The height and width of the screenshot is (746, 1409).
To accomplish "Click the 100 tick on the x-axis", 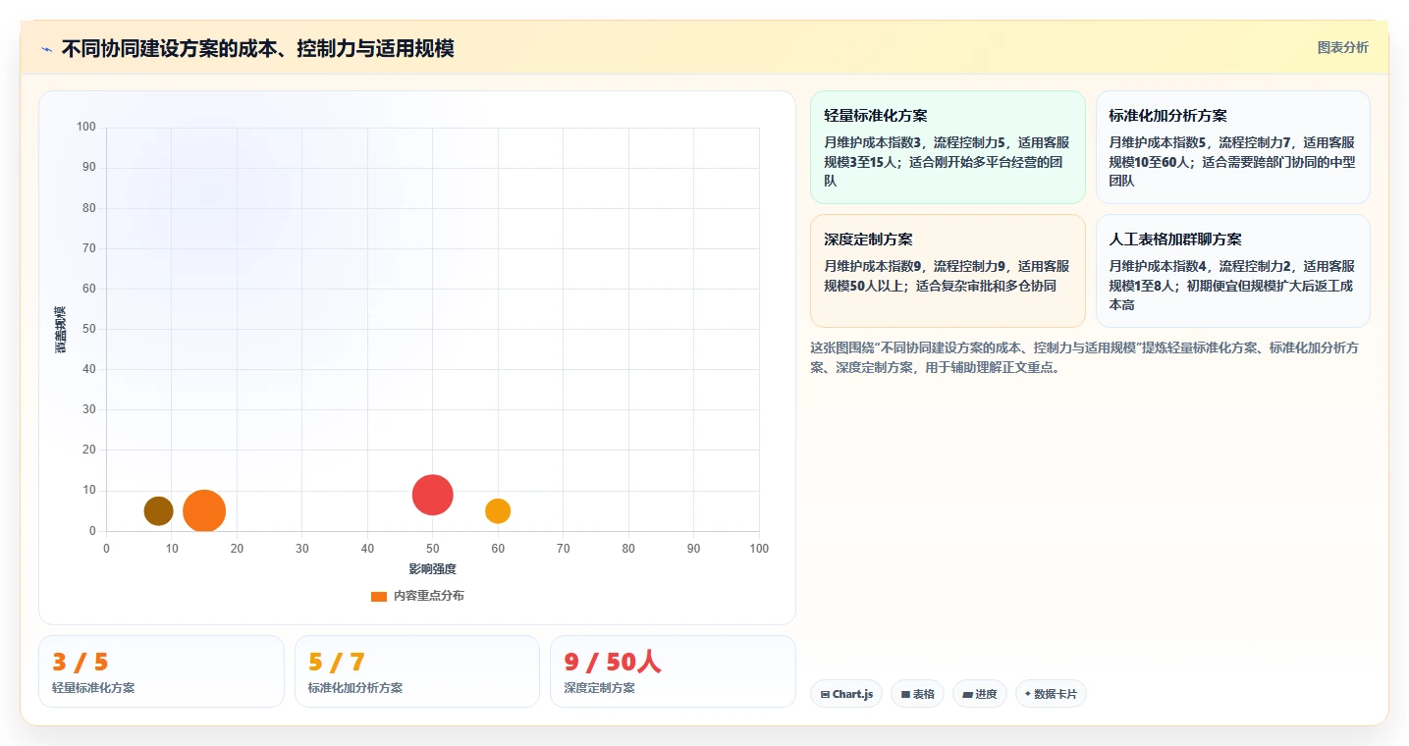I will pos(759,548).
